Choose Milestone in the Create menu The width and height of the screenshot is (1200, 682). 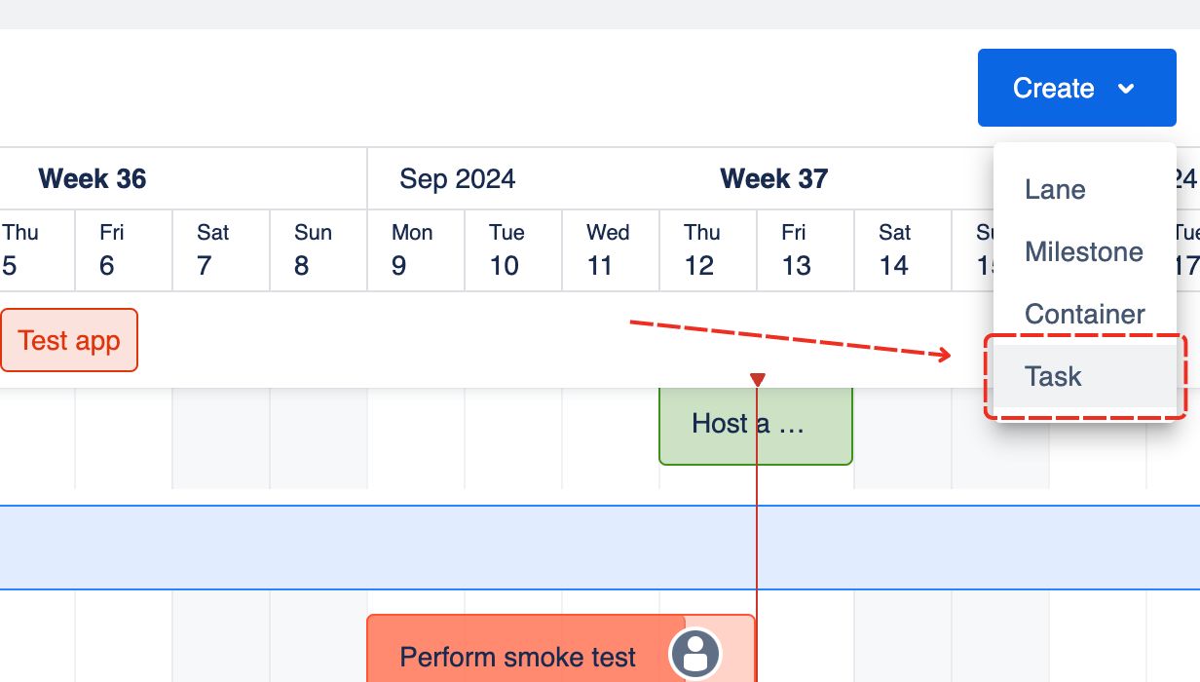(1083, 251)
